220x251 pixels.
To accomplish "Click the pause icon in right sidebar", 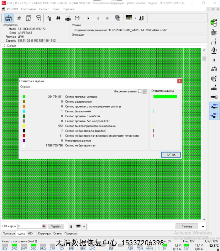I will tap(214, 60).
